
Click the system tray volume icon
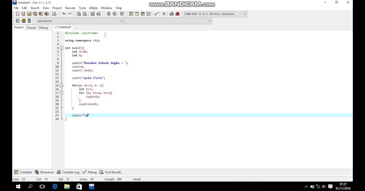coord(324,186)
